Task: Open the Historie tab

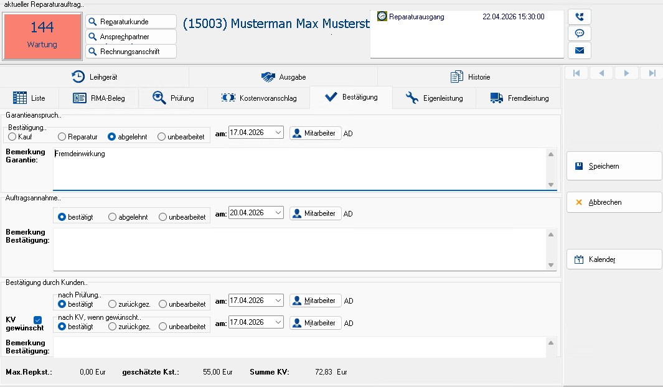Action: [x=470, y=77]
